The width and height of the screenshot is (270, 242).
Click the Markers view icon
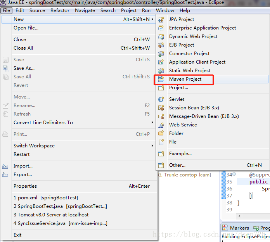pos(225,228)
